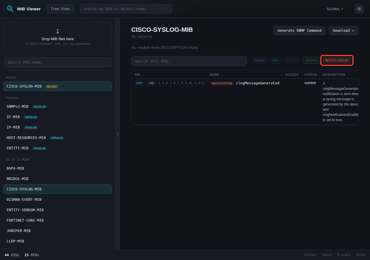Image resolution: width=370 pixels, height=260 pixels.
Task: Click the clogMessageGenerated object name
Action: click(258, 83)
